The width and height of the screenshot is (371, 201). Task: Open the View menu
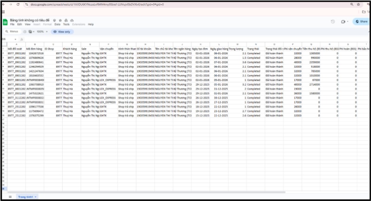(x=28, y=25)
